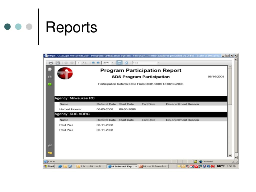Select the name 'Herbert Hoover'

[70, 109]
